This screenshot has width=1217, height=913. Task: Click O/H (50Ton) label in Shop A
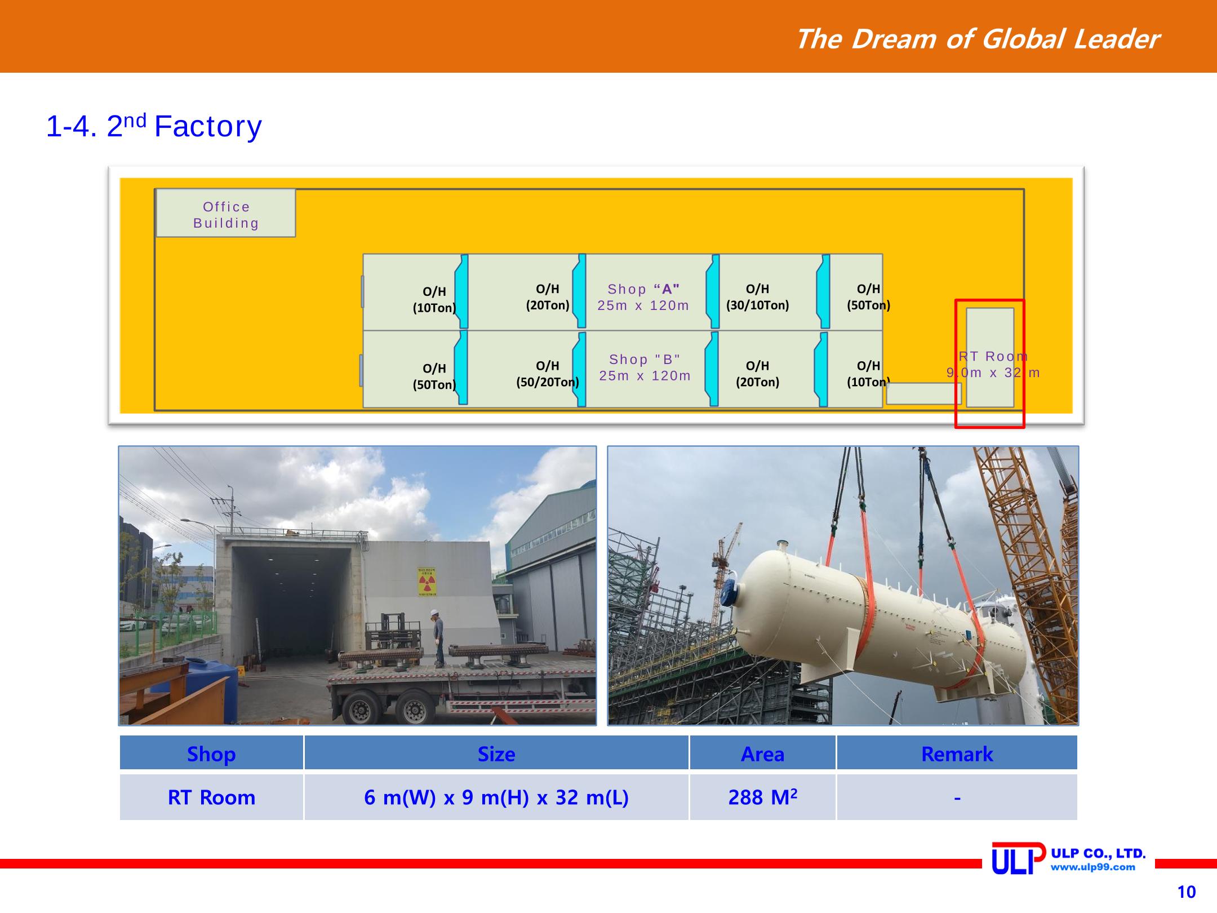click(x=869, y=298)
